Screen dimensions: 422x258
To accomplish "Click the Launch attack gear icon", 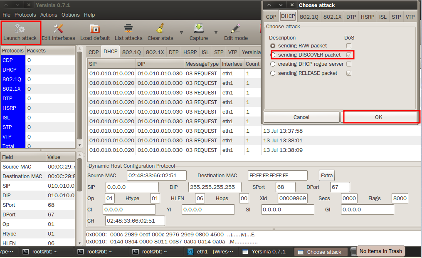I will pyautogui.click(x=20, y=28).
